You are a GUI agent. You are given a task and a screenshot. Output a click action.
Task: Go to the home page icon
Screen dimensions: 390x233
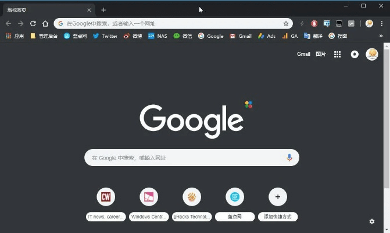[x=45, y=24]
